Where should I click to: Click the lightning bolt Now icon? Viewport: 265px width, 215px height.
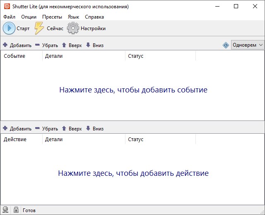point(39,28)
